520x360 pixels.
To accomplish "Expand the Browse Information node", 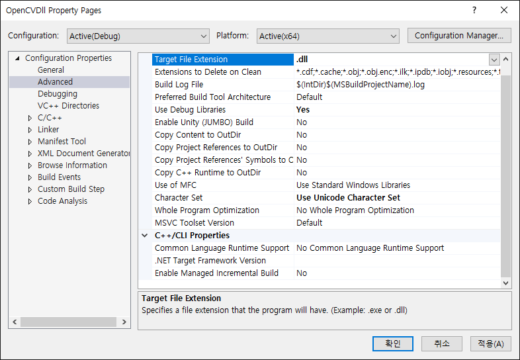I will 30,165.
